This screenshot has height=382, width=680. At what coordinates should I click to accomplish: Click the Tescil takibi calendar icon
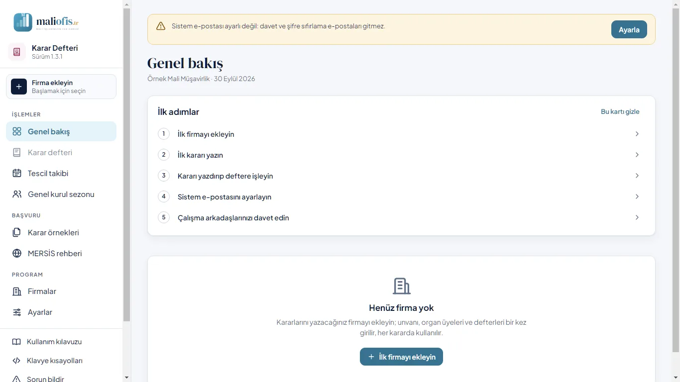[17, 173]
